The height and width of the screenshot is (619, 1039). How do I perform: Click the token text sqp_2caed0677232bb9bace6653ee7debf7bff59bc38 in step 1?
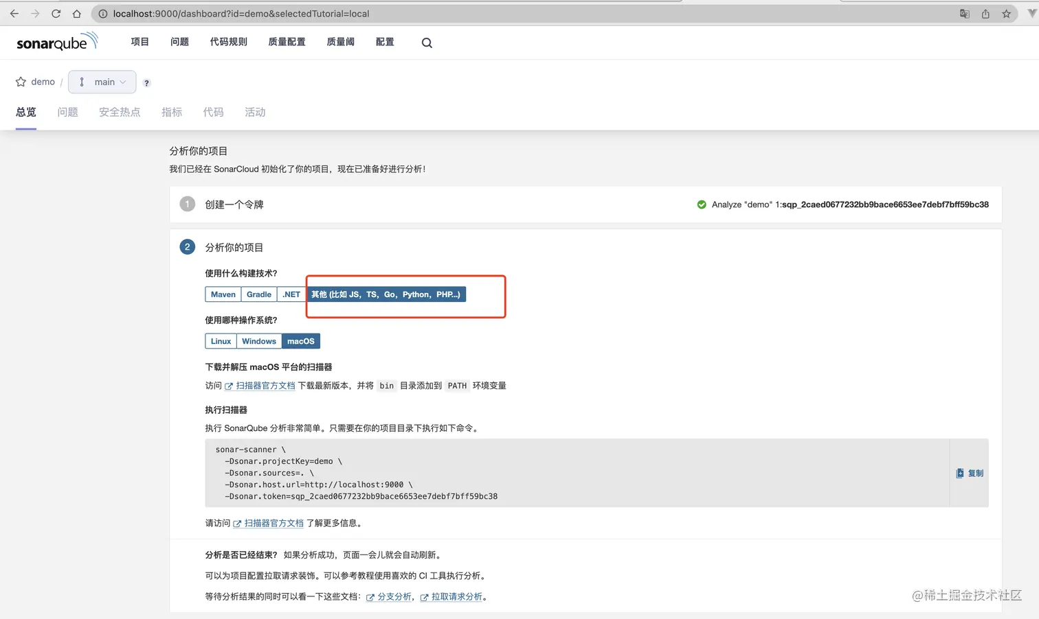(x=885, y=205)
